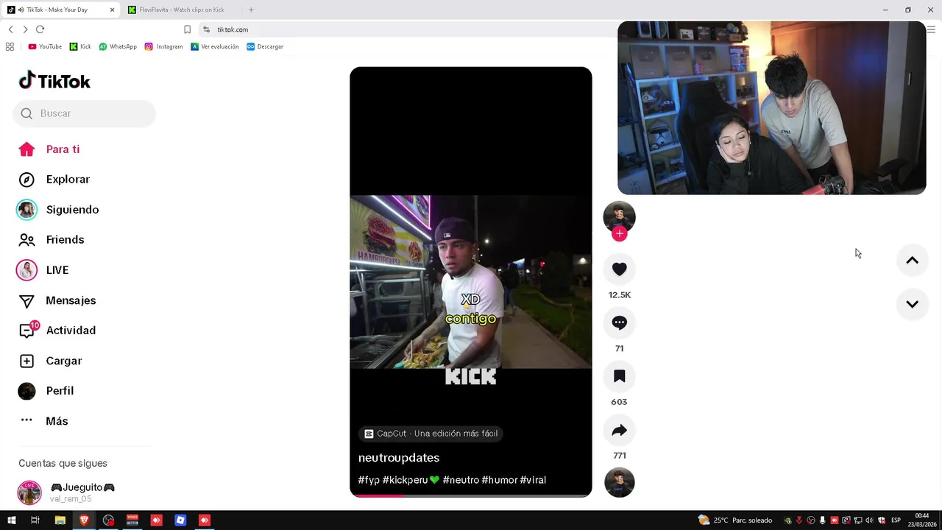
Task: Click the TikTok logo
Action: pos(54,80)
